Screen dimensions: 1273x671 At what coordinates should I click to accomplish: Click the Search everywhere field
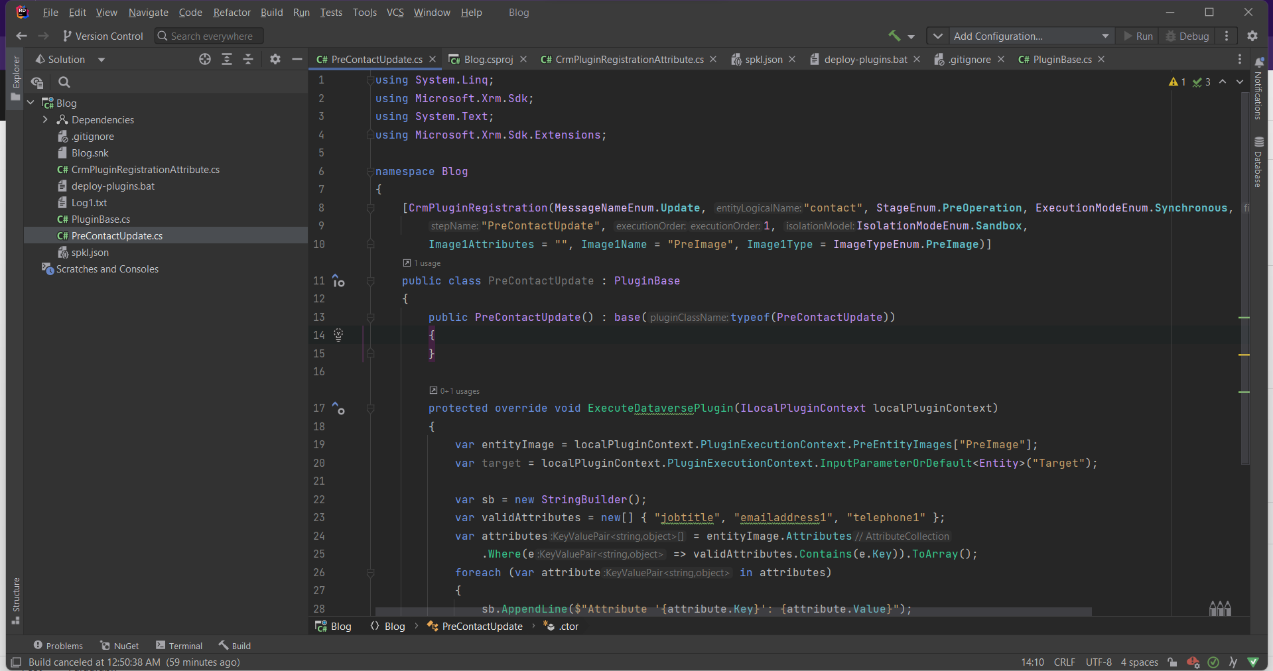pos(209,36)
